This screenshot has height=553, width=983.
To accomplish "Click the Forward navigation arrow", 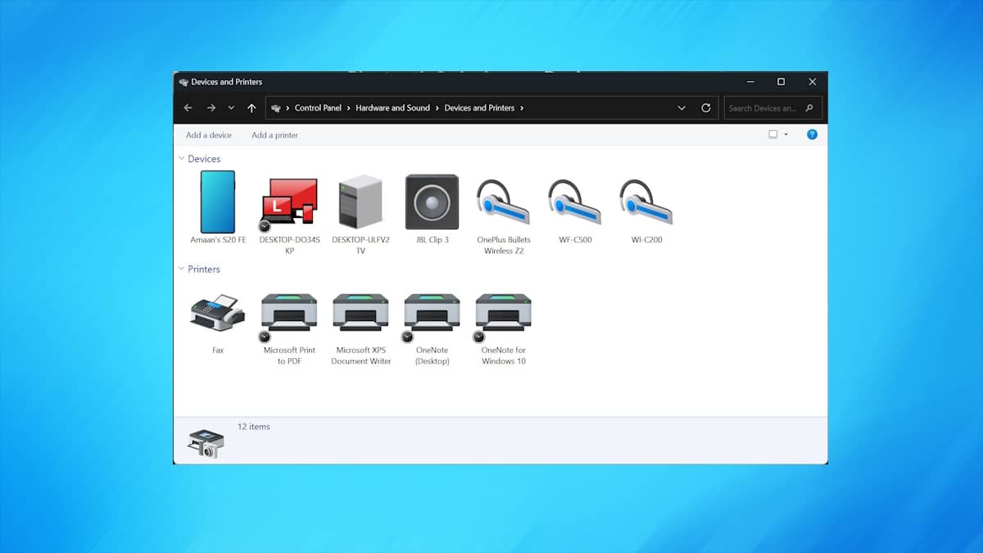I will pos(211,108).
